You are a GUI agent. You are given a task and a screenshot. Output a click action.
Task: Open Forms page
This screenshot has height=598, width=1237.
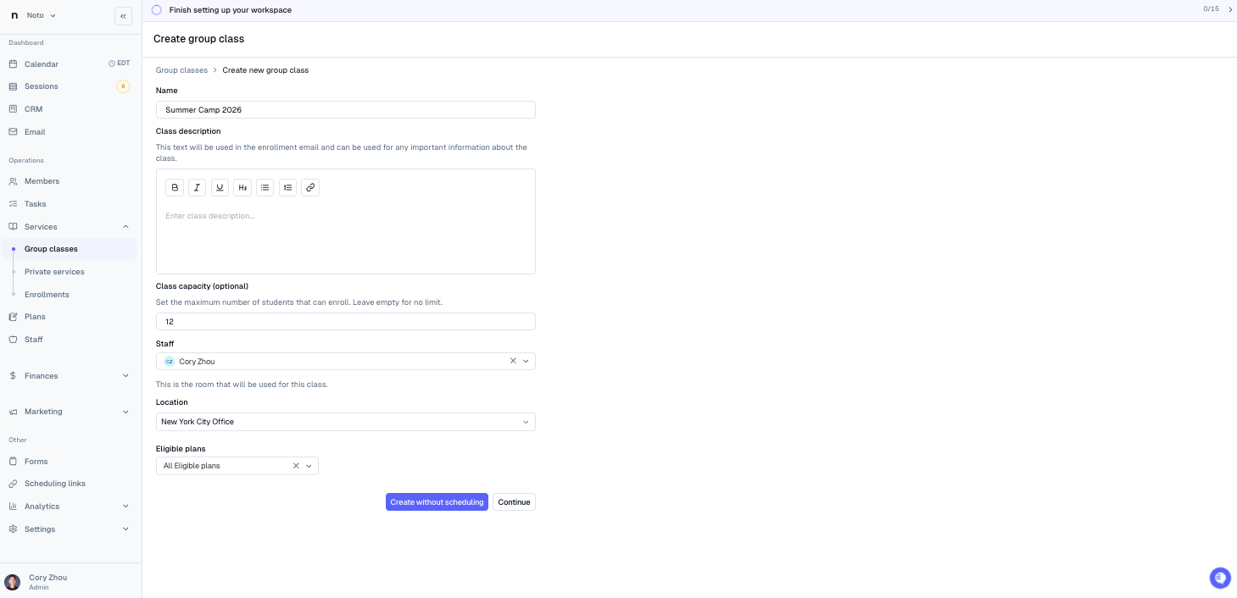pos(36,462)
